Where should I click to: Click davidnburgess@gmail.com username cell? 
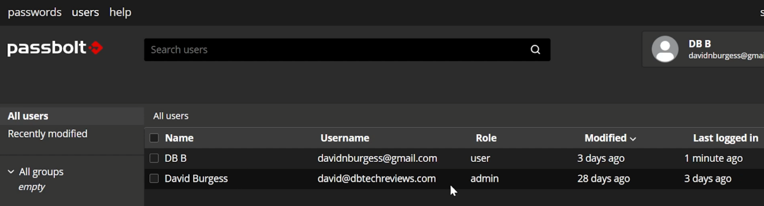pos(377,158)
